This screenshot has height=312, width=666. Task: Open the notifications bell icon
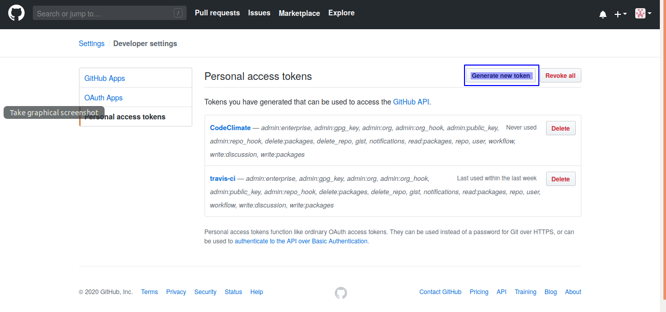click(x=602, y=14)
